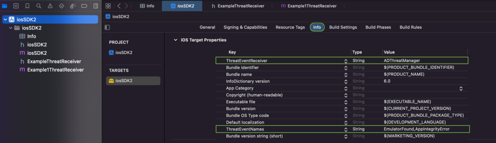Click the $(PRODUCT_BUNDLE_IDENTIFIER) value
This screenshot has width=496, height=143.
pyautogui.click(x=419, y=67)
